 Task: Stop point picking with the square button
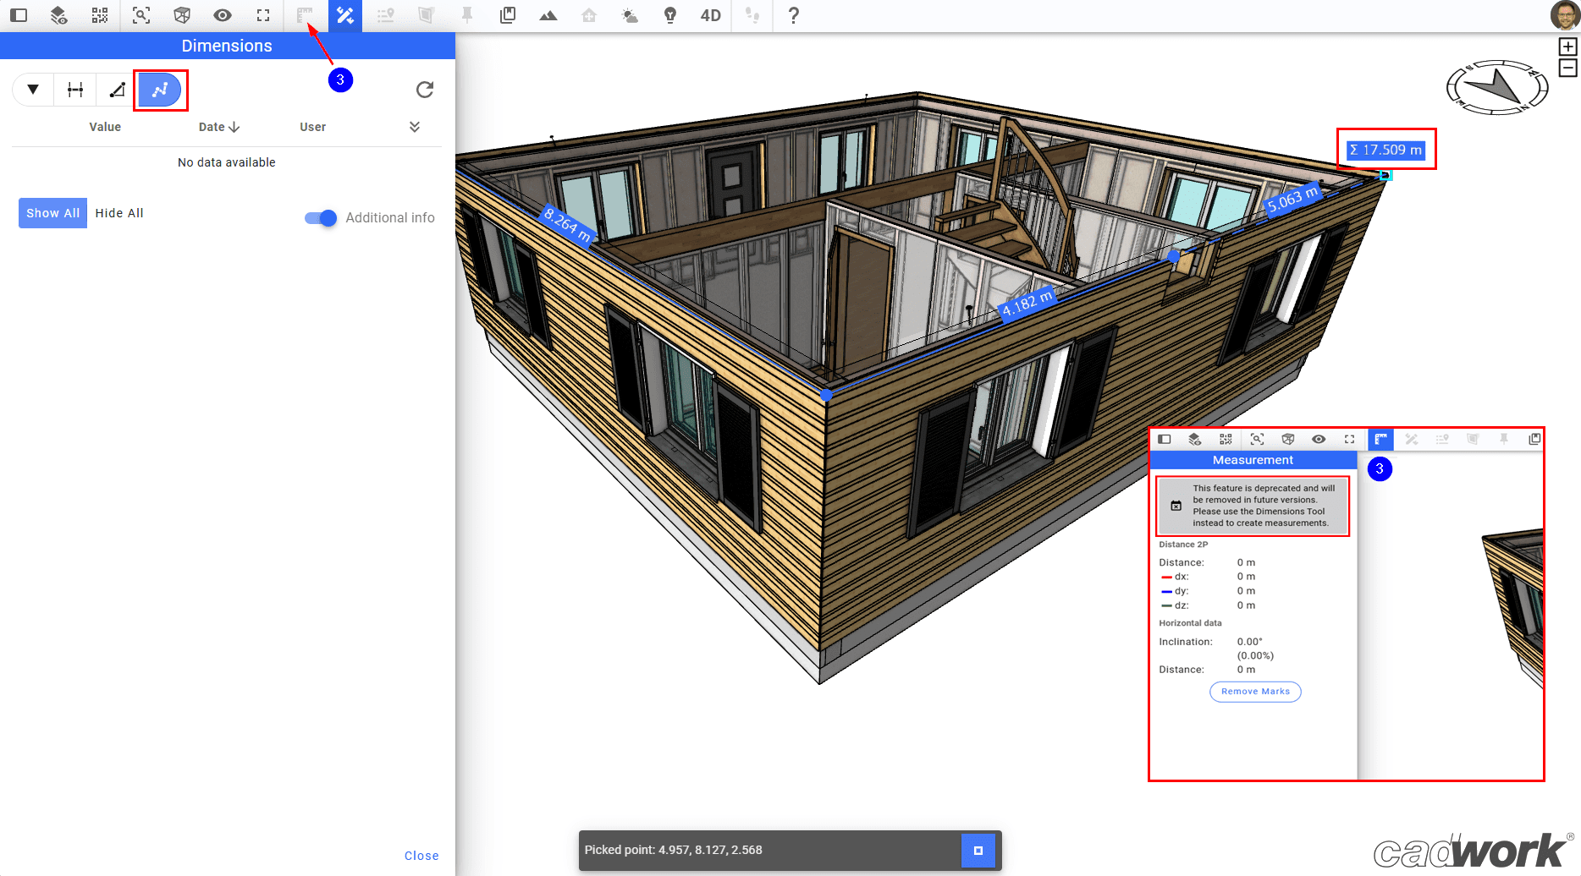pyautogui.click(x=978, y=851)
